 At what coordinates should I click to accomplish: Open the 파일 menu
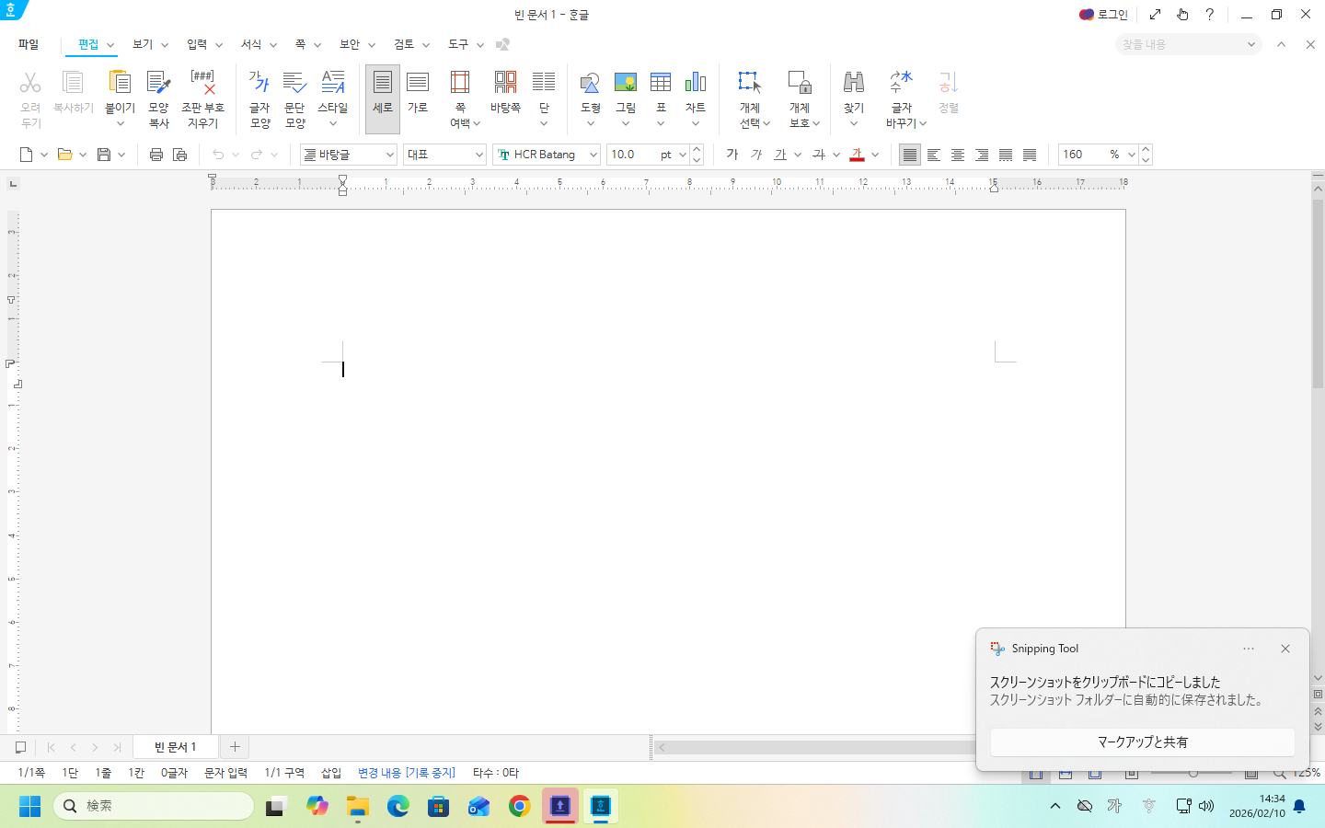click(x=29, y=44)
